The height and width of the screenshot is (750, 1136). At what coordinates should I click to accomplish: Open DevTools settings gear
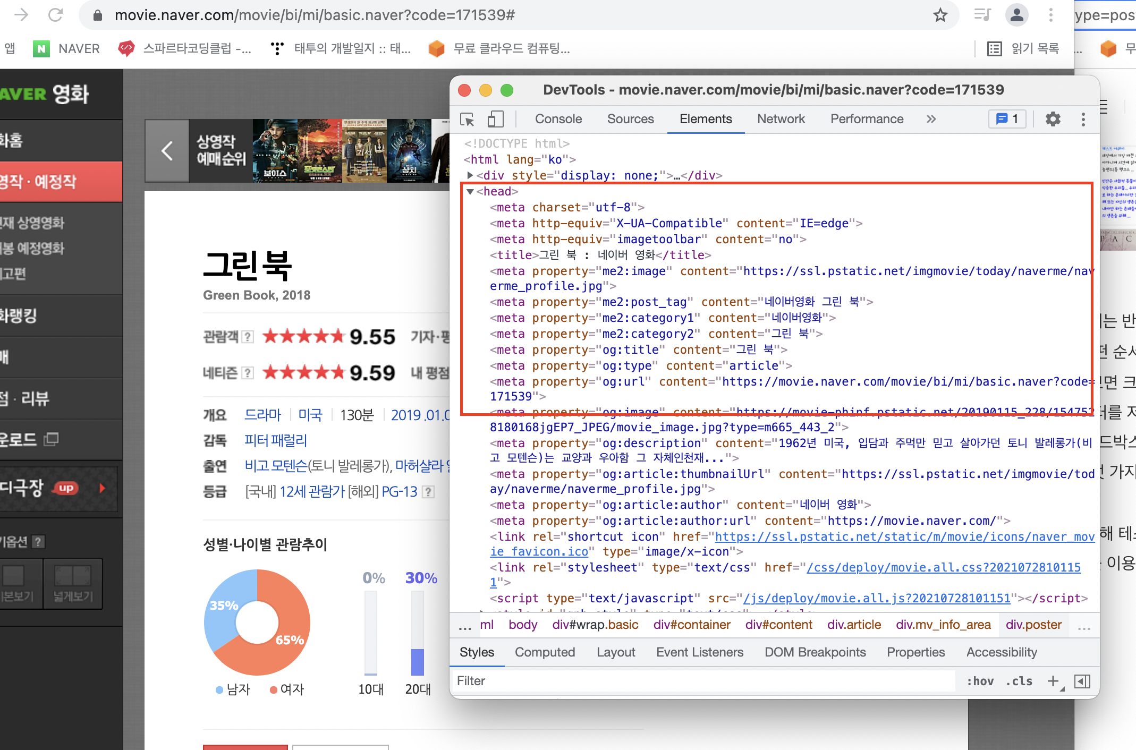(x=1053, y=119)
